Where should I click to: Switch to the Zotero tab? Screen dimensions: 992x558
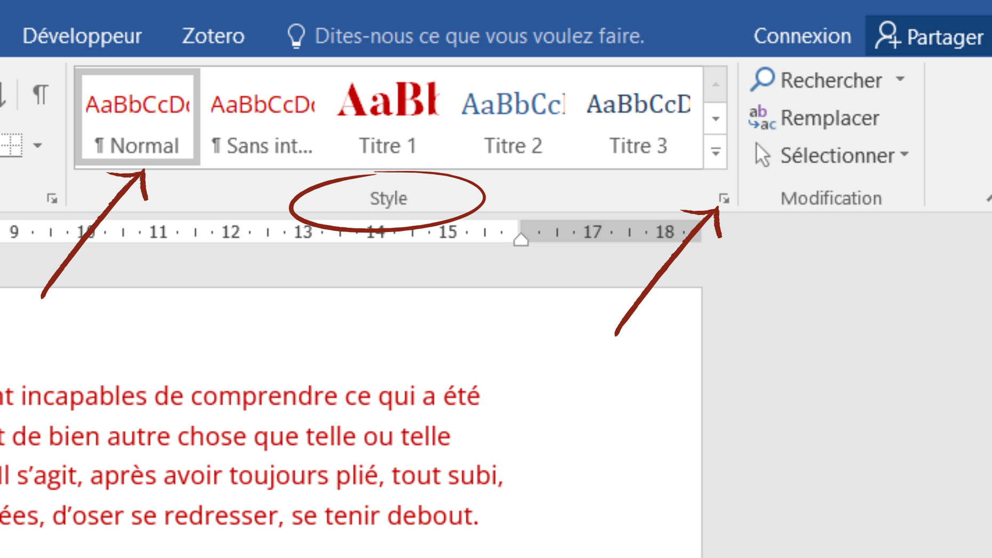(x=213, y=35)
